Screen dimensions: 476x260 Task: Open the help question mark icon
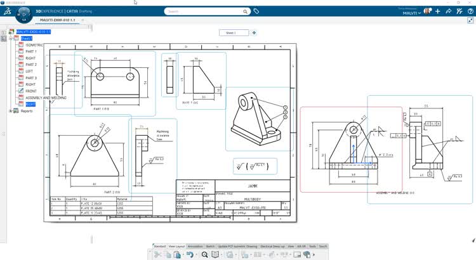tap(470, 11)
